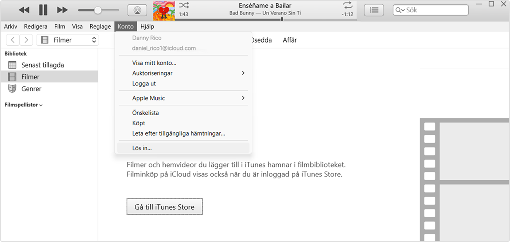Adjust the volume slider
The image size is (510, 242).
(x=98, y=10)
